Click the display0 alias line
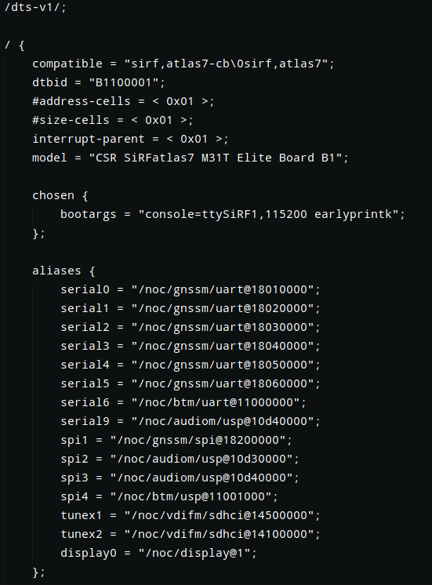432x585 pixels. pyautogui.click(x=159, y=553)
